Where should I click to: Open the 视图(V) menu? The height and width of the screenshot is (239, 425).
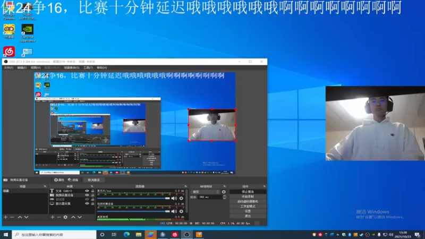[x=35, y=67]
